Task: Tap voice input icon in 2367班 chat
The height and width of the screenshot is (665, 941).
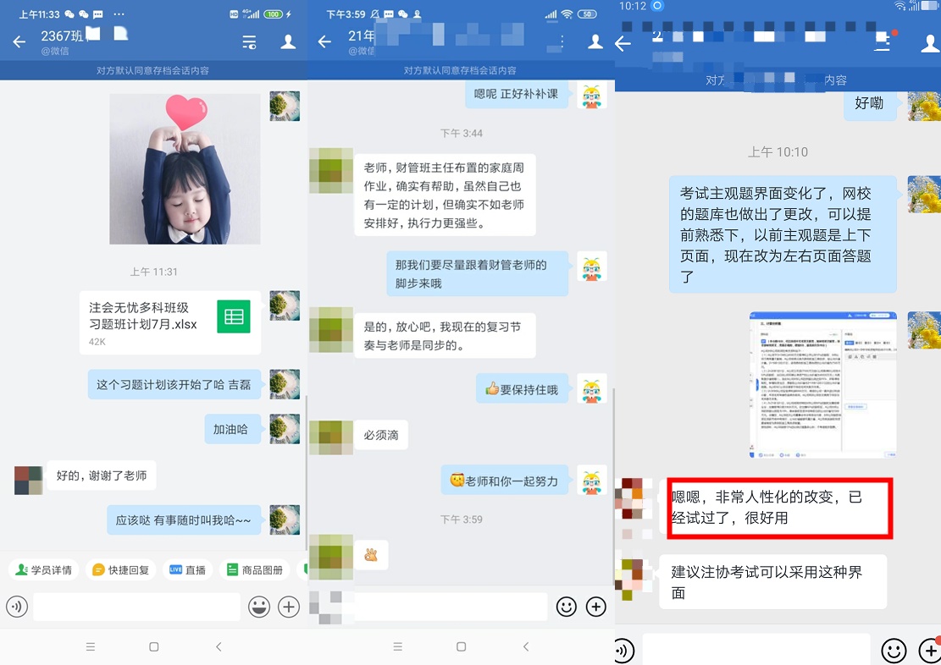Action: tap(17, 607)
